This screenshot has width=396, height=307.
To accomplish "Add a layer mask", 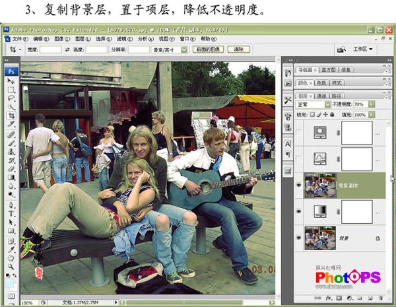I will 339,298.
